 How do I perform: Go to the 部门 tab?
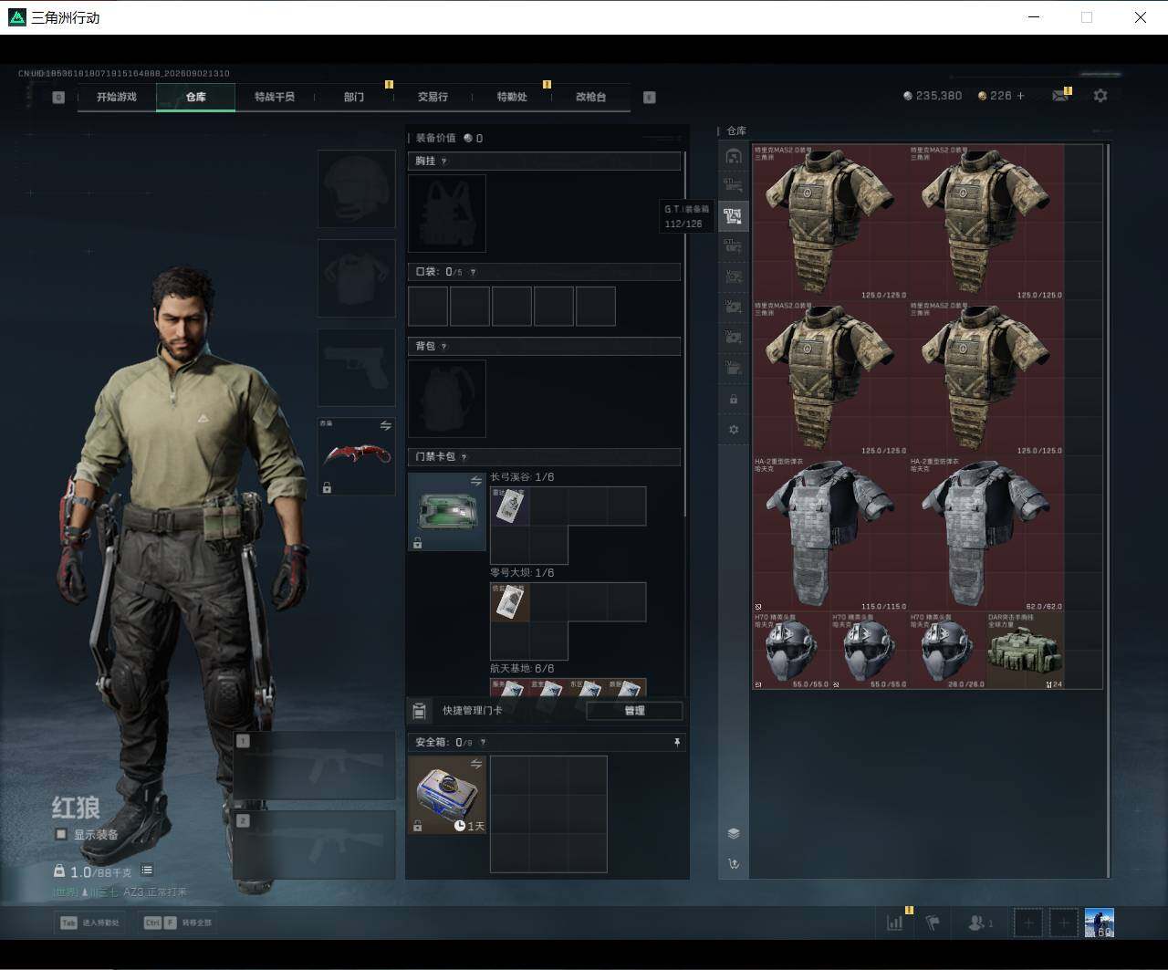tap(354, 97)
